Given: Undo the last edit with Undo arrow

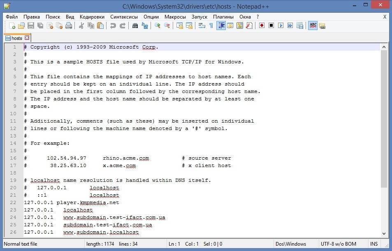Looking at the screenshot, I should [113, 26].
